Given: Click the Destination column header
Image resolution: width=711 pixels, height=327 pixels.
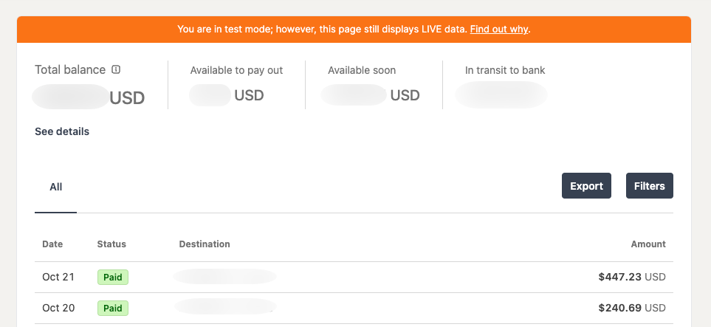Looking at the screenshot, I should [x=205, y=244].
